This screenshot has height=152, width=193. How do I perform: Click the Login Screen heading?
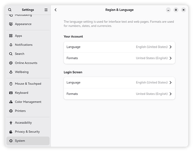pyautogui.click(x=73, y=72)
